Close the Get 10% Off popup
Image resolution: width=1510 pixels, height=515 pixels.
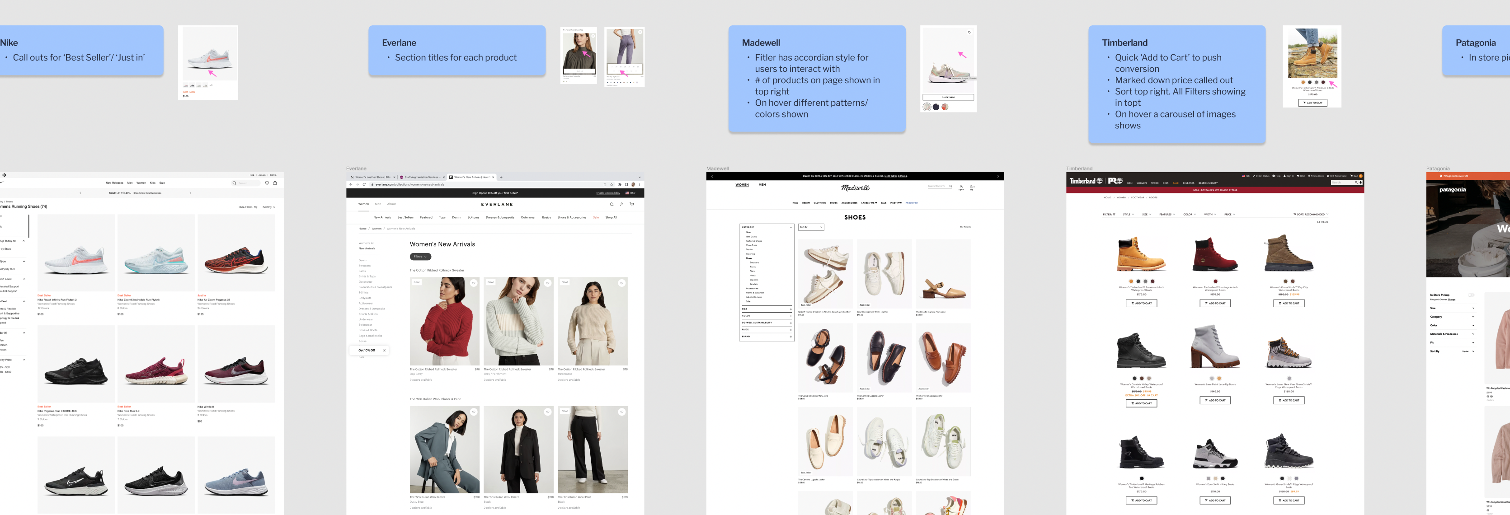pos(384,351)
